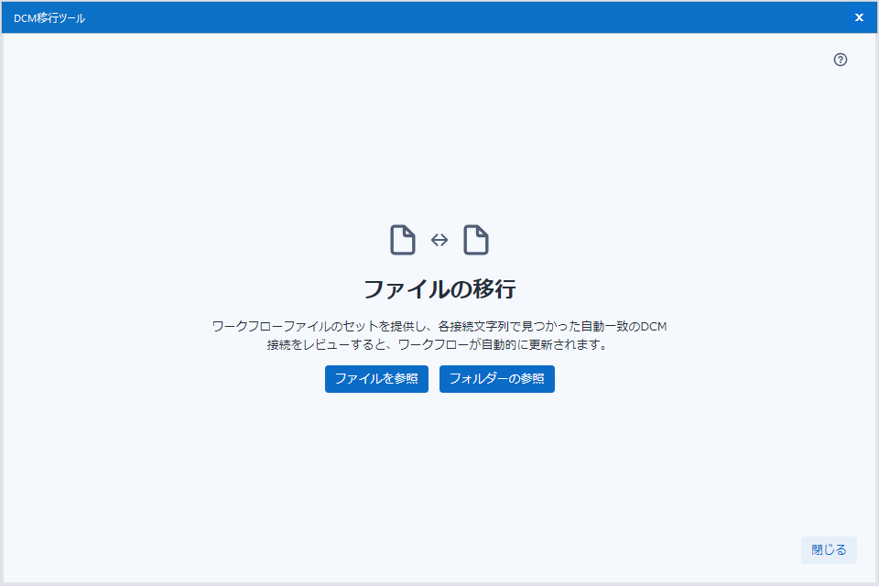
Task: Click the DCM移行ツール title bar text
Action: pos(49,17)
